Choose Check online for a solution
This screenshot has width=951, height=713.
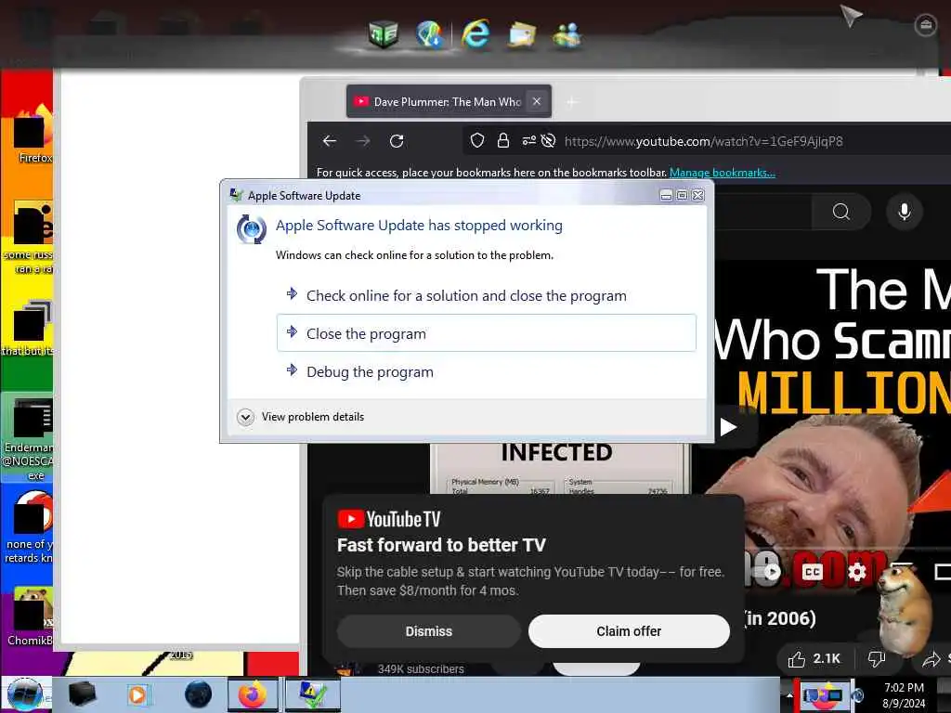(487, 295)
